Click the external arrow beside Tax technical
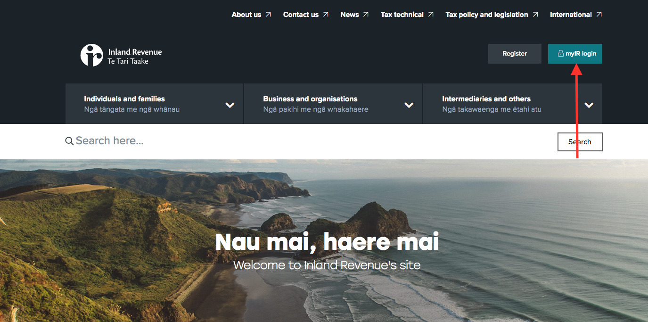The width and height of the screenshot is (648, 322). [431, 15]
